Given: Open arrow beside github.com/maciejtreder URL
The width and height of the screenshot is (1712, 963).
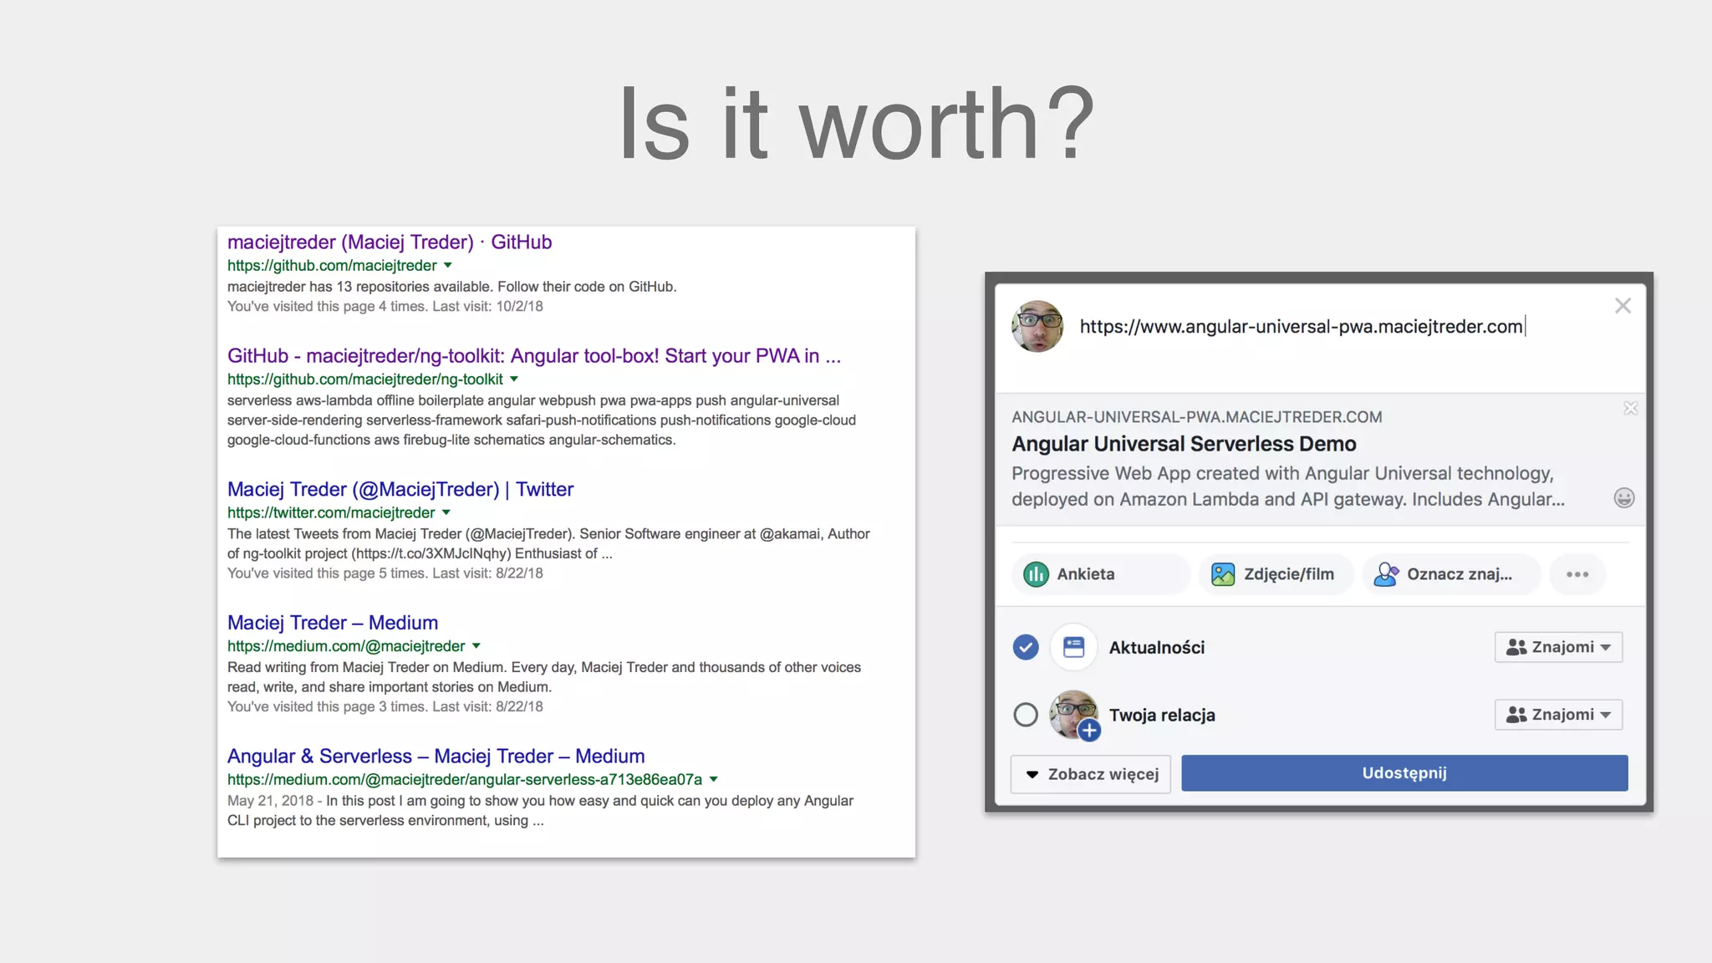Looking at the screenshot, I should pyautogui.click(x=448, y=265).
